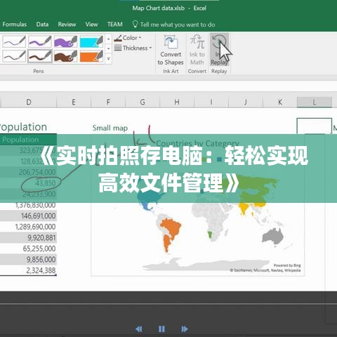Click Ink to Math convert button
Image resolution: width=337 pixels, height=337 pixels.
[x=197, y=51]
